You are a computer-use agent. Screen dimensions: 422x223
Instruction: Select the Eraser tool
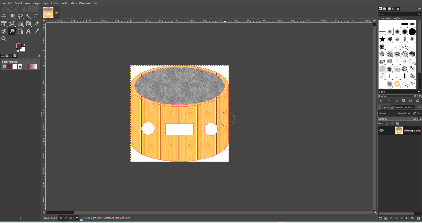coord(36,24)
